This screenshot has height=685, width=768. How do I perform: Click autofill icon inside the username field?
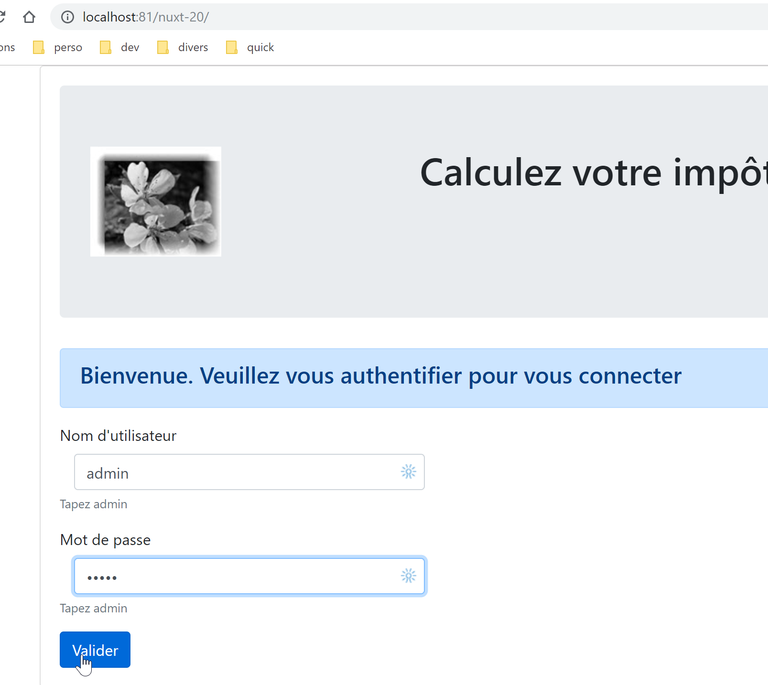[408, 472]
